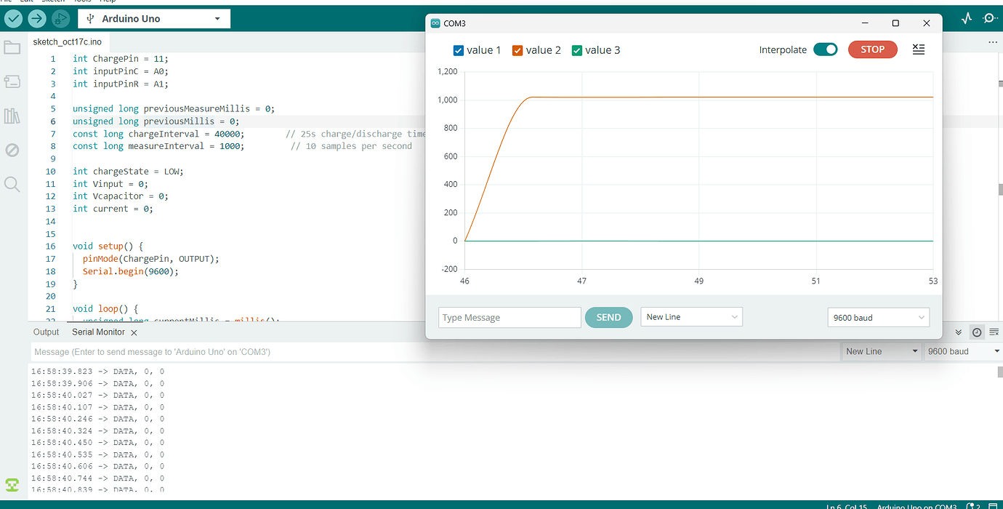Click serial row timestamped 16:58:40.744

(x=97, y=478)
